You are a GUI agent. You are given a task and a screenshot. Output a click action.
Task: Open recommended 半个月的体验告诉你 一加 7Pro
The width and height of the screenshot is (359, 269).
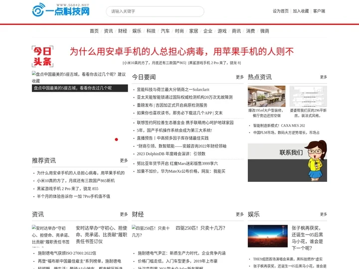(x=73, y=196)
